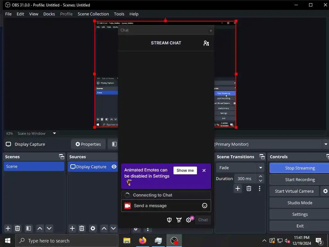Click Start Virtual Camera button
The image size is (329, 247).
tap(294, 191)
